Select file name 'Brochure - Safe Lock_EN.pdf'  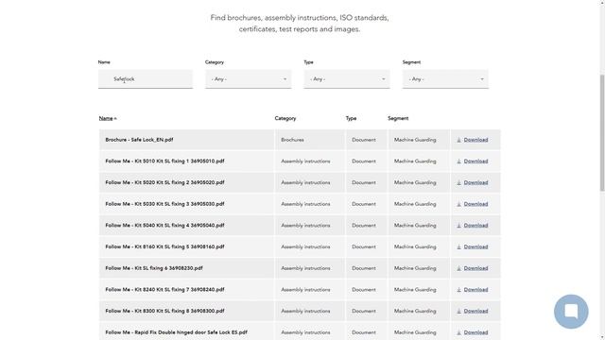point(139,140)
